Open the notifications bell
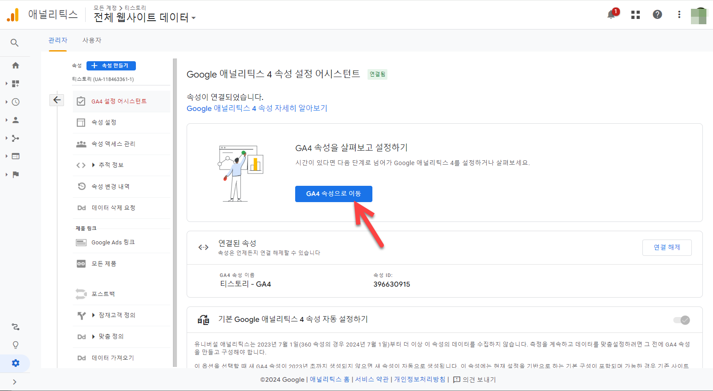Image resolution: width=713 pixels, height=391 pixels. pyautogui.click(x=612, y=14)
